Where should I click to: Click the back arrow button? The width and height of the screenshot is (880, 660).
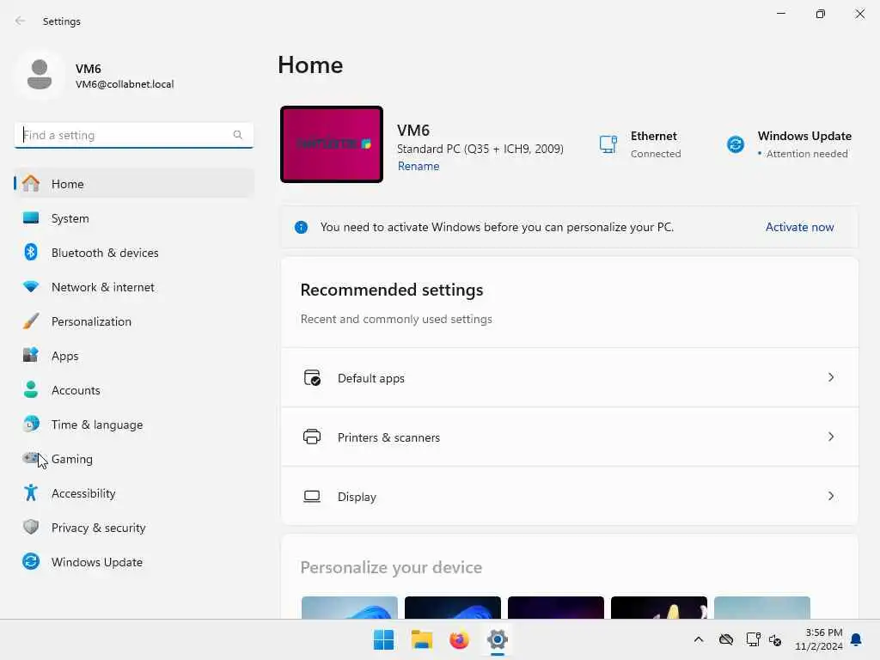click(21, 21)
